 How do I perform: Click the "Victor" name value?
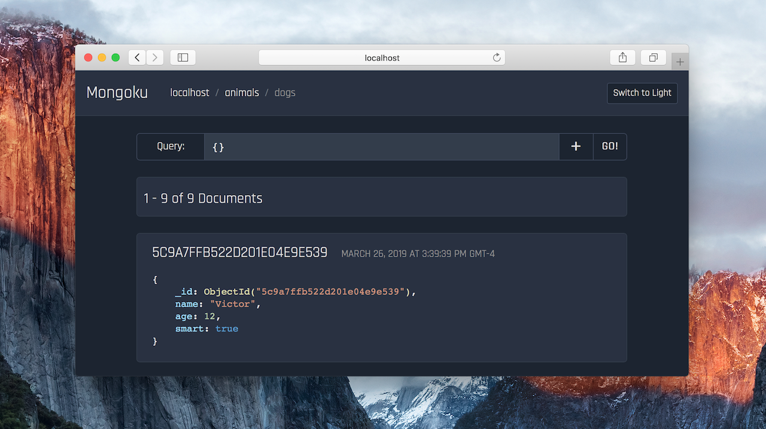(233, 304)
